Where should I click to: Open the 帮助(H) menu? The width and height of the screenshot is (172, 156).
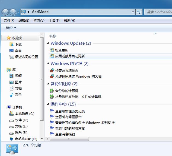(69, 21)
